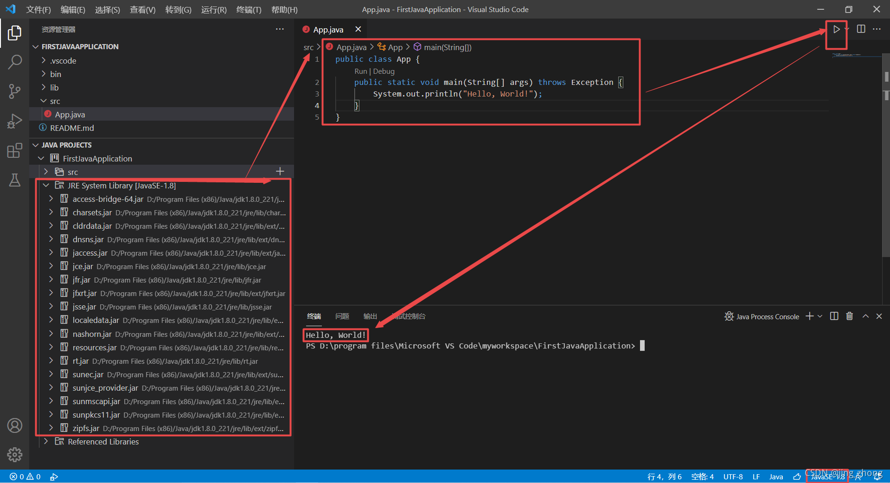
Task: Open the Testing beaker view
Action: [14, 180]
